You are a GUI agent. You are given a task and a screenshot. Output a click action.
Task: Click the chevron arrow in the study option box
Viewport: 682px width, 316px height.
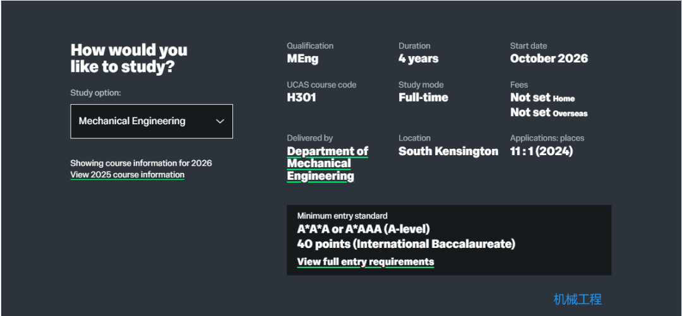point(220,121)
